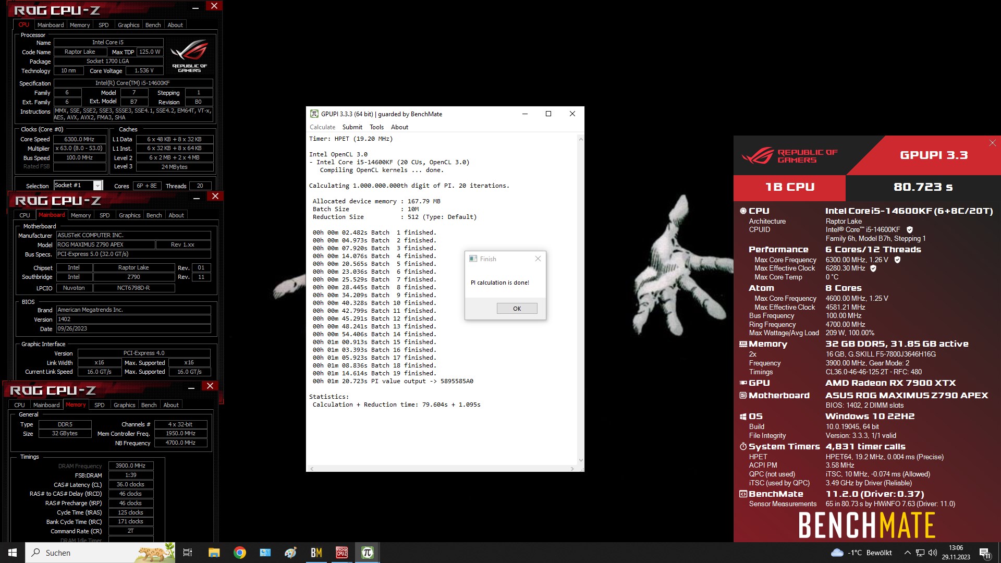Close the Finish dialog with X
Image resolution: width=1001 pixels, height=563 pixels.
pos(538,259)
